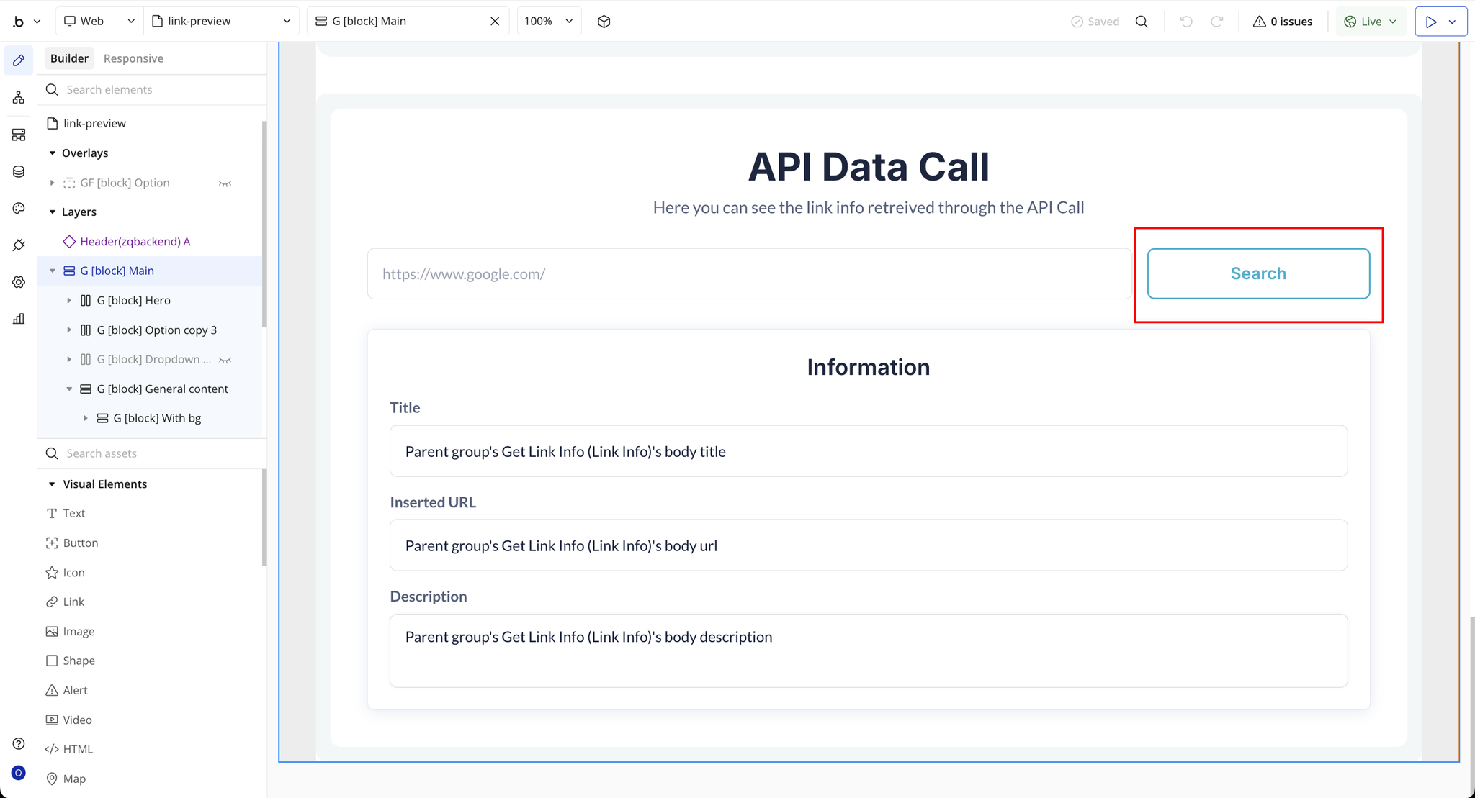Screen dimensions: 1475x798
Task: Open the link-preview page dropdown
Action: coord(220,22)
